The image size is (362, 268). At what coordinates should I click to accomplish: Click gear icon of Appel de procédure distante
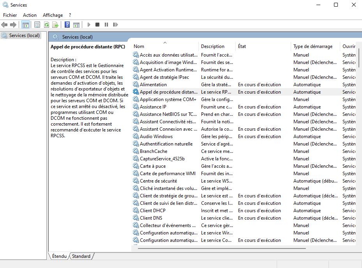pos(136,92)
